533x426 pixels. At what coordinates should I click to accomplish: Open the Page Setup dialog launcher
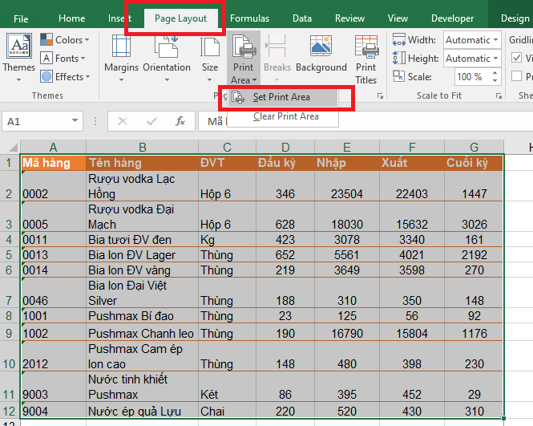[x=379, y=95]
